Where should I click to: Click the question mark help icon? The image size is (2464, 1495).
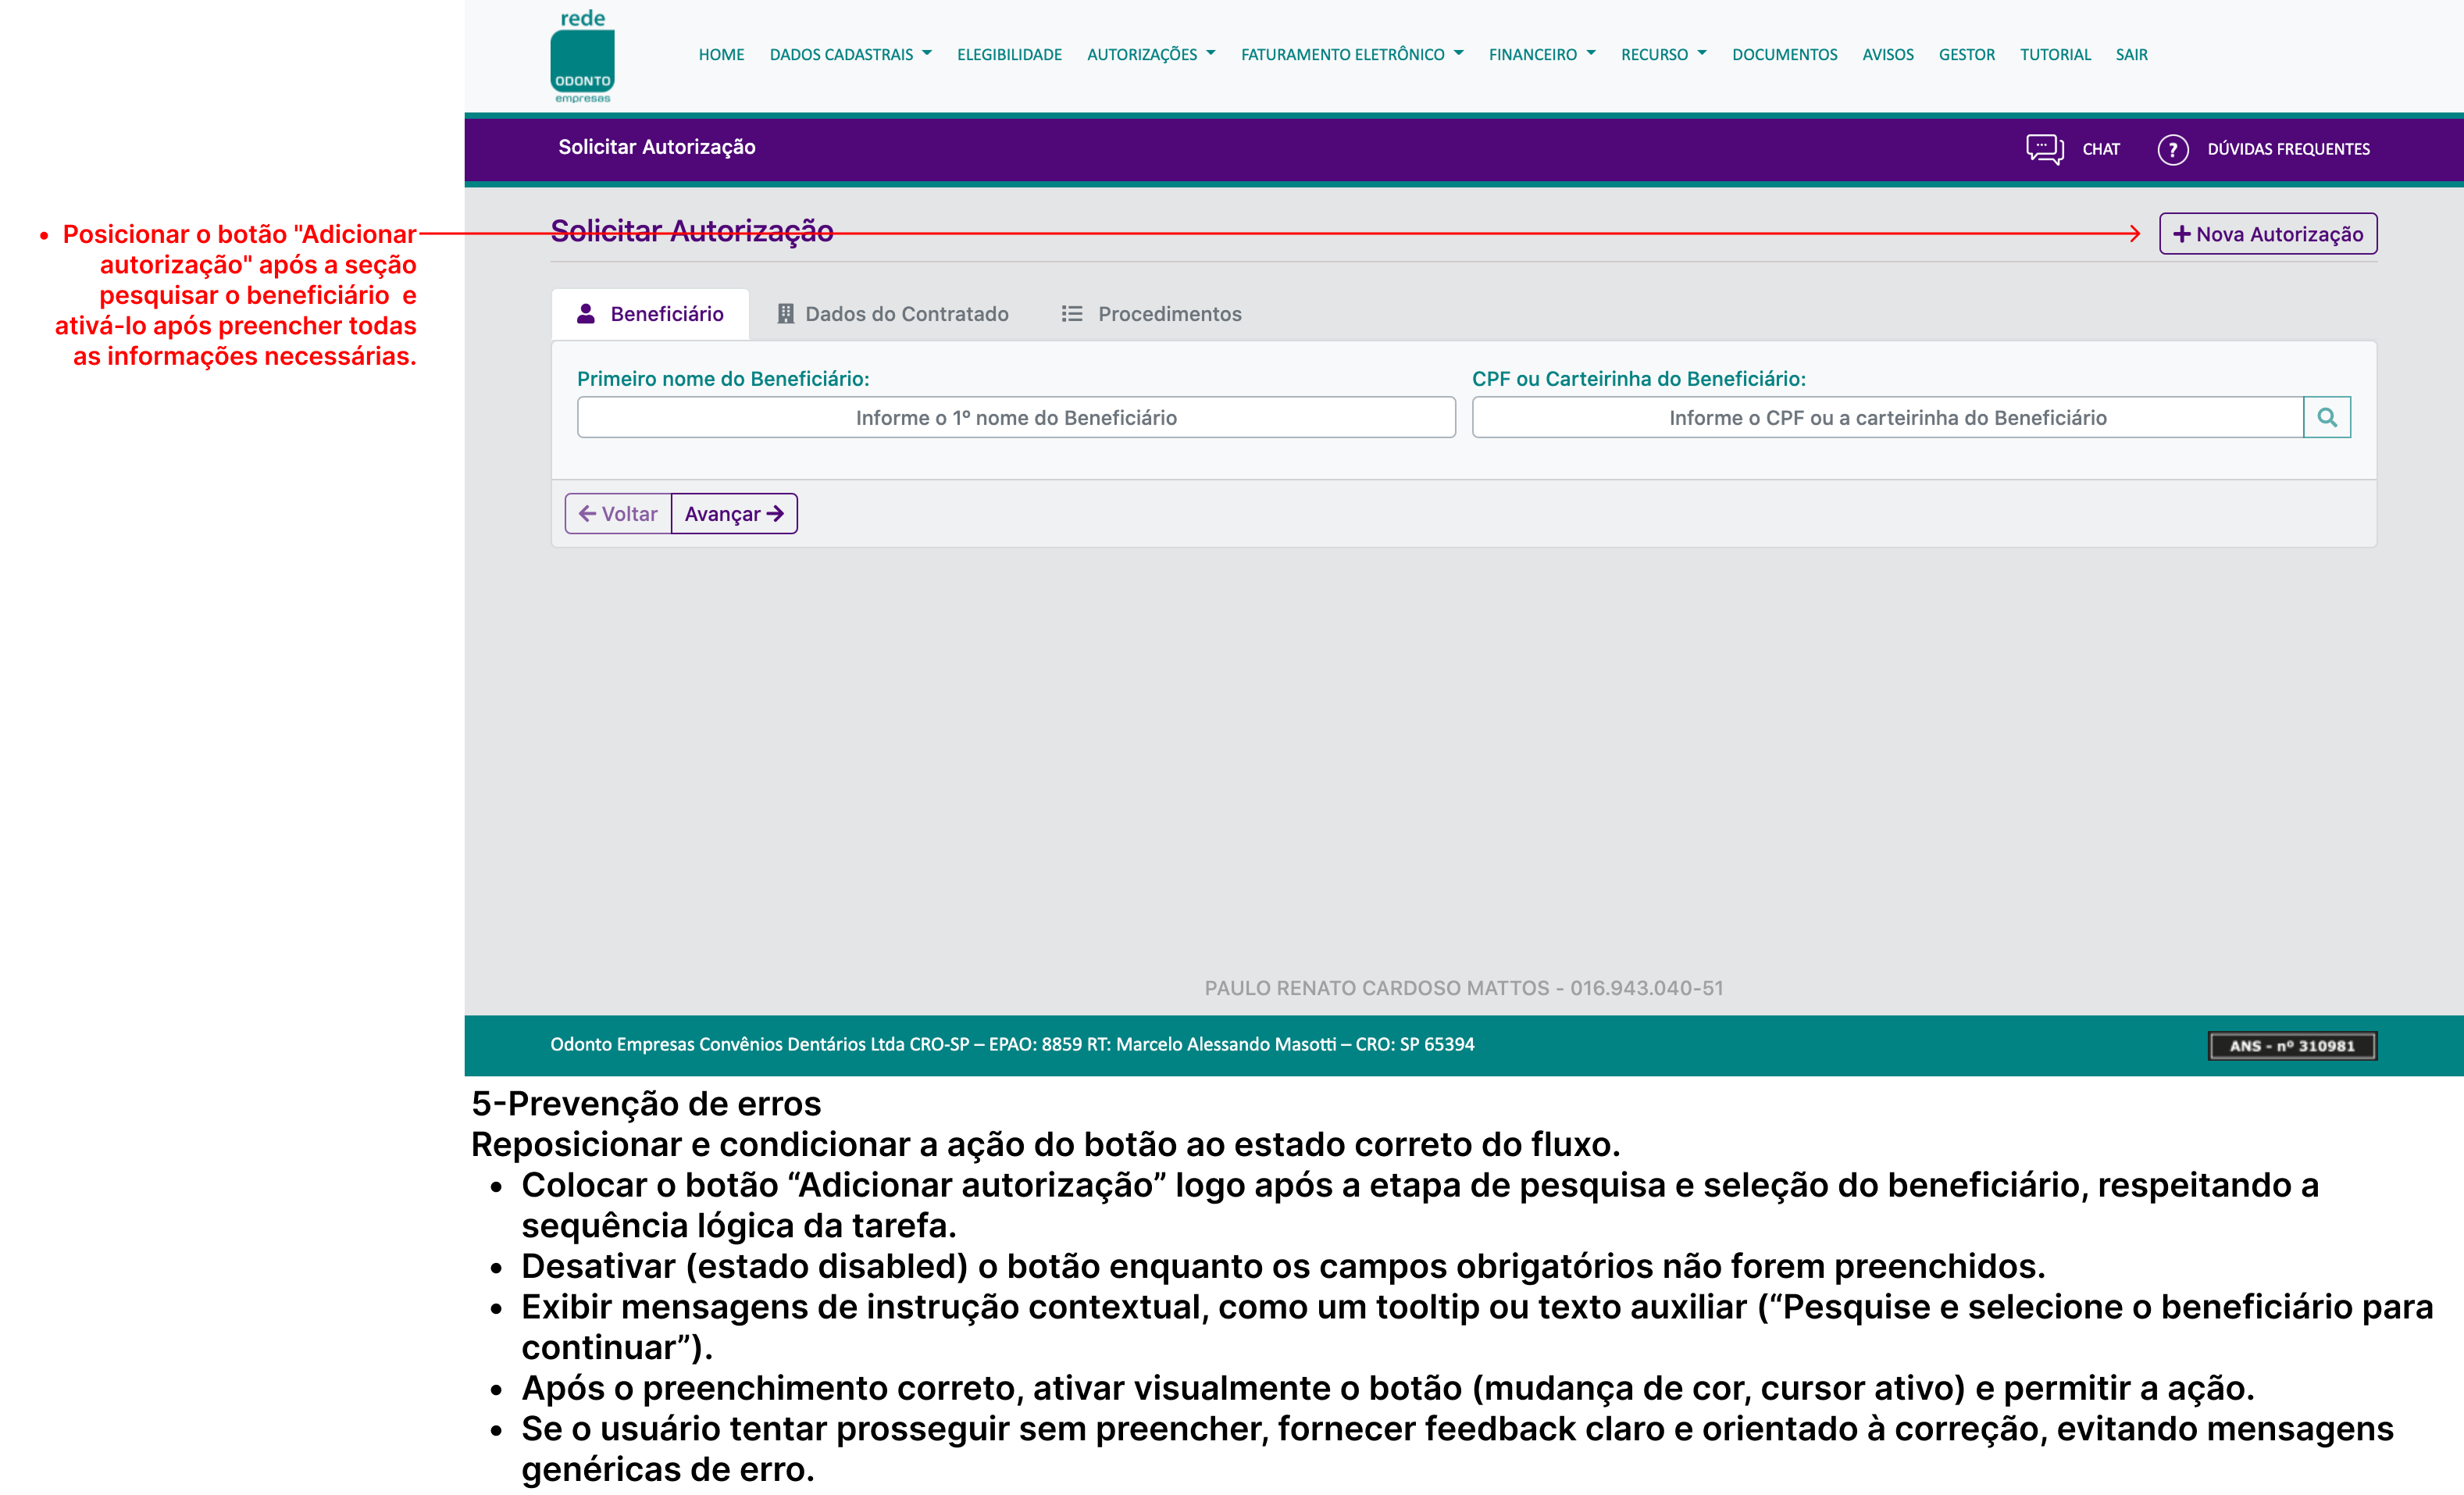pyautogui.click(x=2172, y=149)
